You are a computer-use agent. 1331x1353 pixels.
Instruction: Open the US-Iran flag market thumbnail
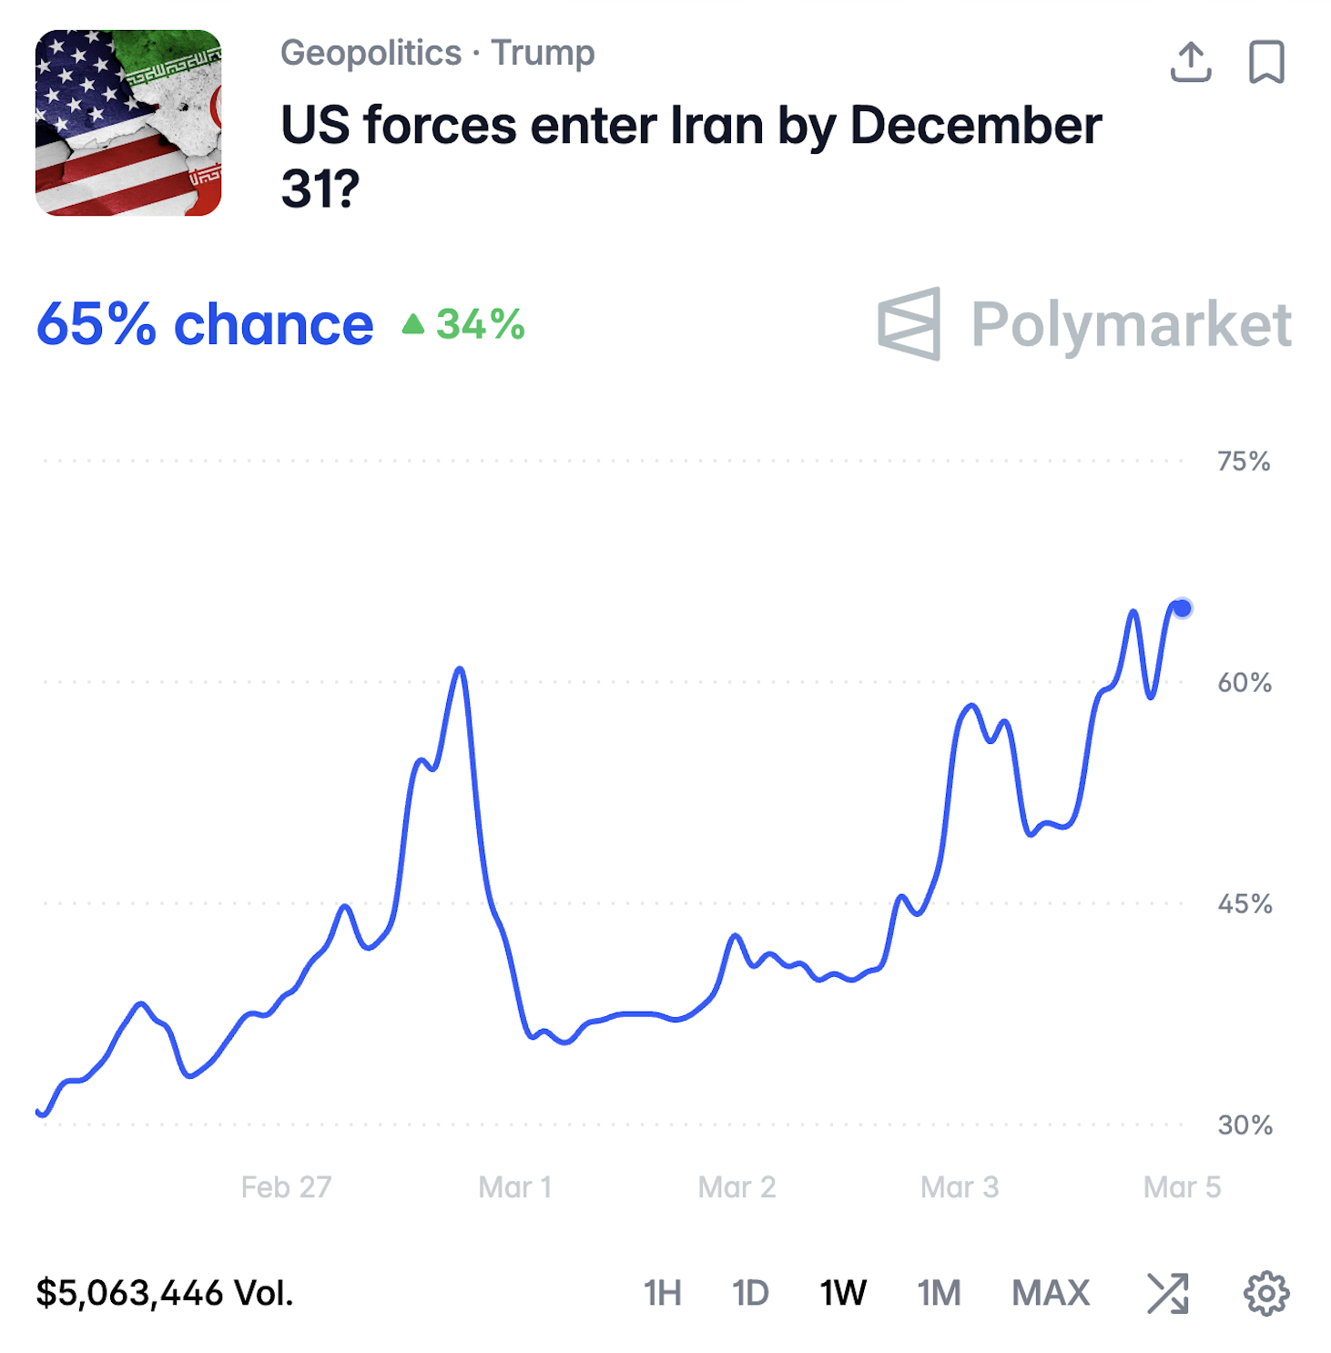(128, 123)
